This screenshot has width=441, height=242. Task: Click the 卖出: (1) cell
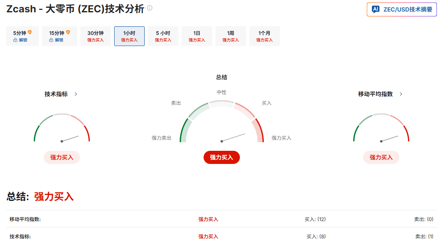point(424,236)
